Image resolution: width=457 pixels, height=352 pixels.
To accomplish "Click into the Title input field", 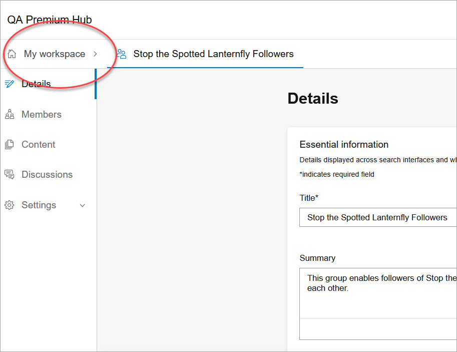I will tap(378, 217).
